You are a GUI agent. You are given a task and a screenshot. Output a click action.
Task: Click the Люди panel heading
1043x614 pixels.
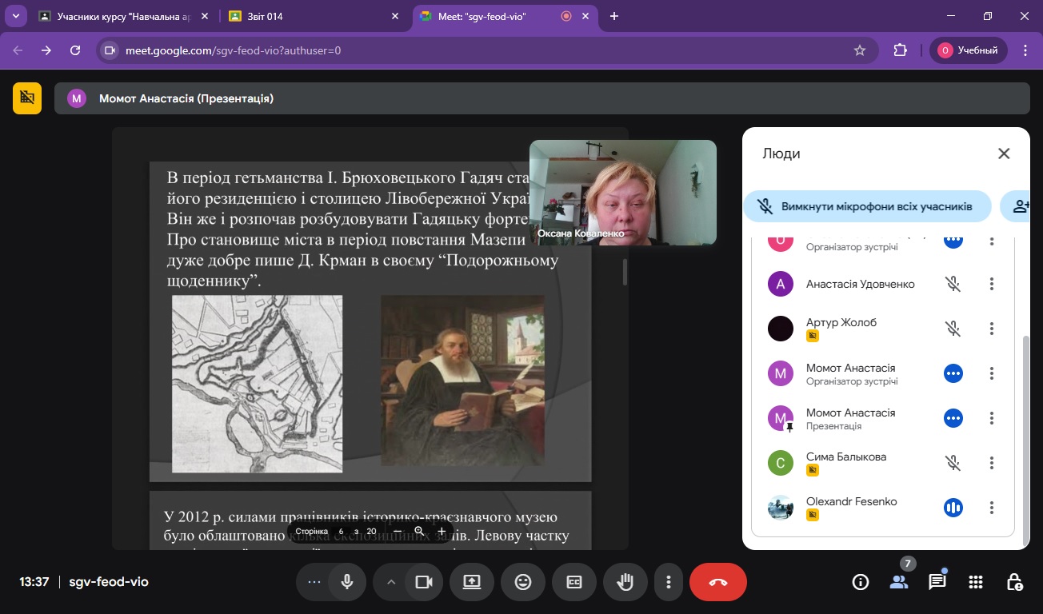point(781,153)
